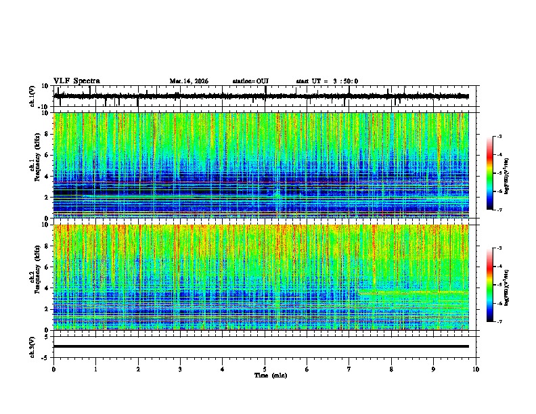
Task: Click the 'start UT = 3 : 50: 0' text
Action: [327, 81]
